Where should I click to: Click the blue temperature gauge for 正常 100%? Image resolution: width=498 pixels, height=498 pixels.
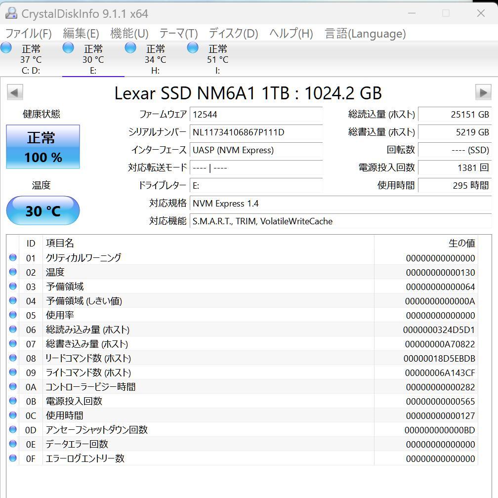42,147
